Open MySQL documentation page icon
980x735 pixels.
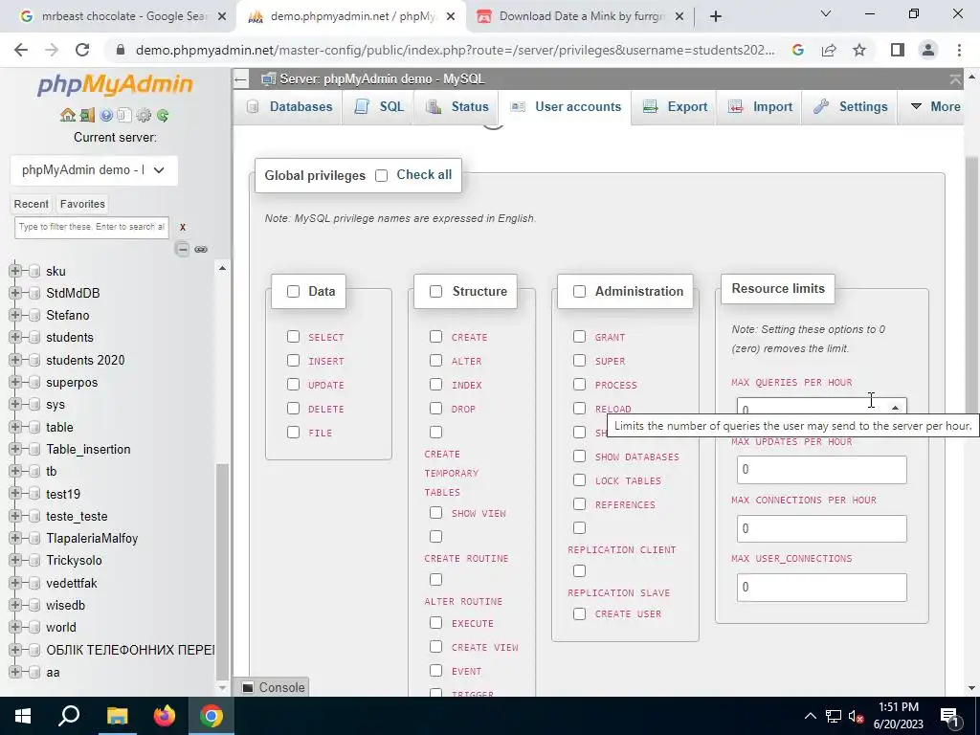click(124, 115)
